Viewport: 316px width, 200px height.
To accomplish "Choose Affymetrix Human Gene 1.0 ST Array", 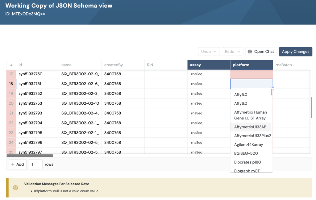I will point(250,115).
